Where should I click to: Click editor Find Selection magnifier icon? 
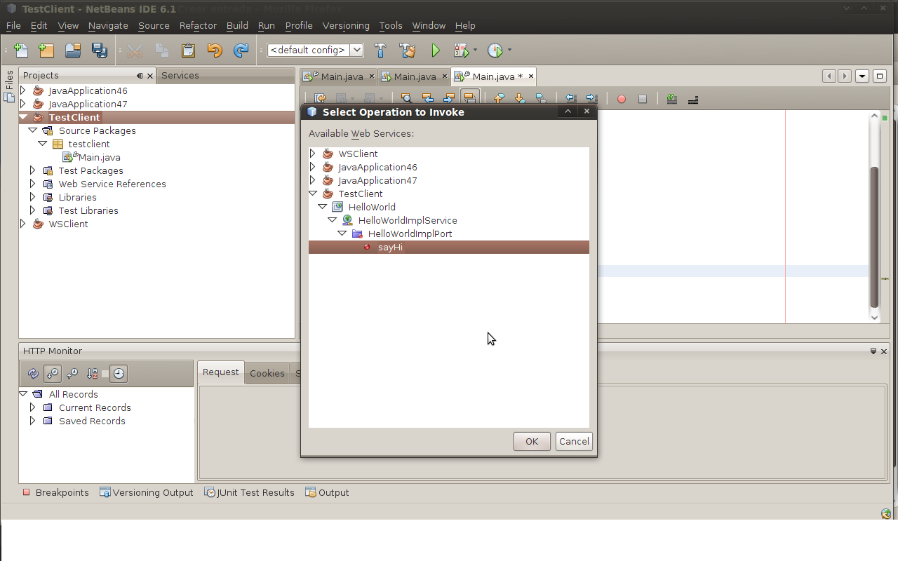pyautogui.click(x=406, y=99)
